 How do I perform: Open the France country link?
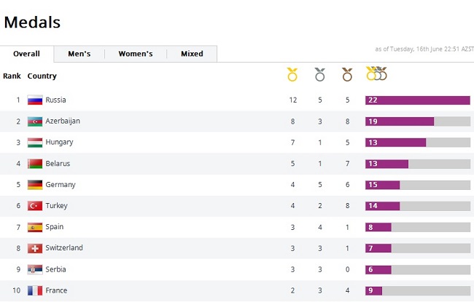tap(56, 290)
